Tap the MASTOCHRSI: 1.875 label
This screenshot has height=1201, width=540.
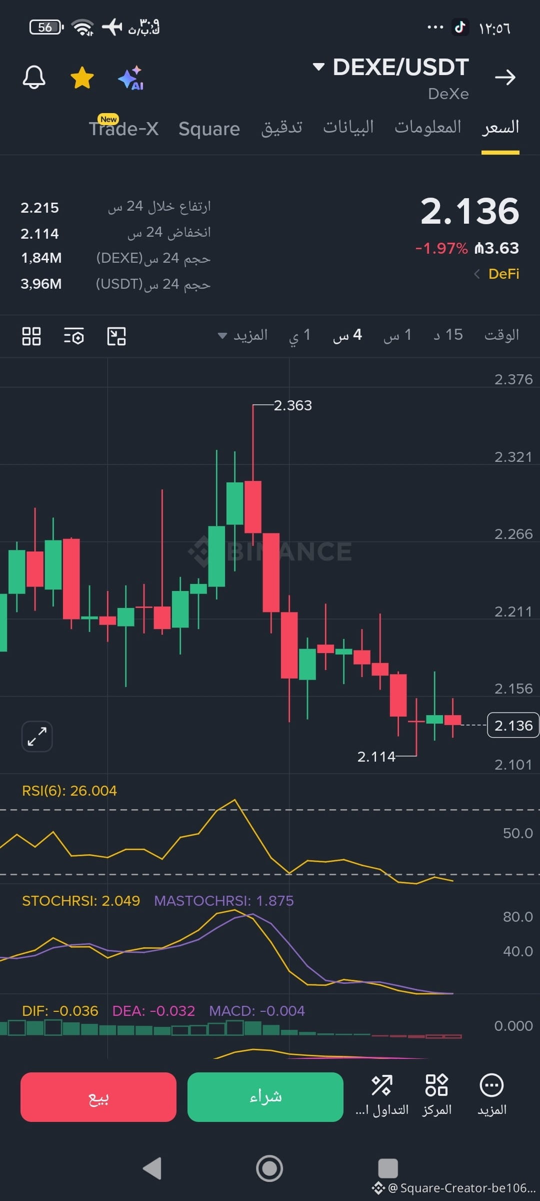[224, 901]
